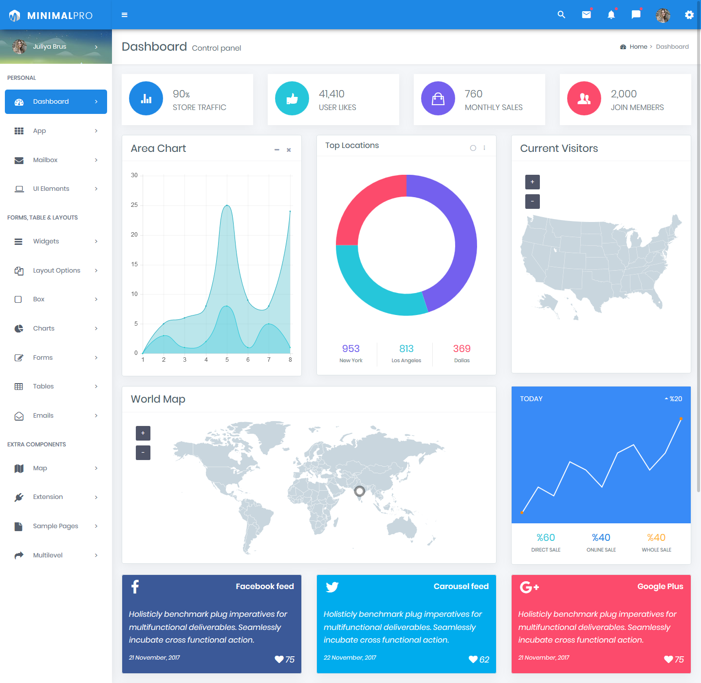The width and height of the screenshot is (701, 683).
Task: Click the %40 Whole Sale value
Action: 656,537
